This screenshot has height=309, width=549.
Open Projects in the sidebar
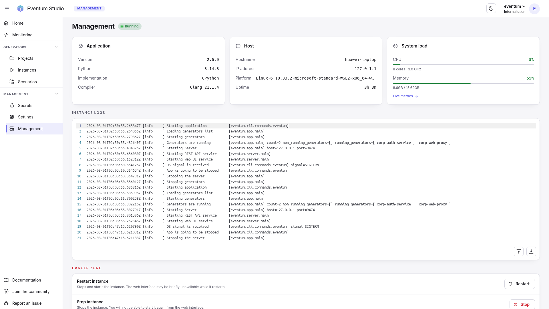[x=34, y=58]
